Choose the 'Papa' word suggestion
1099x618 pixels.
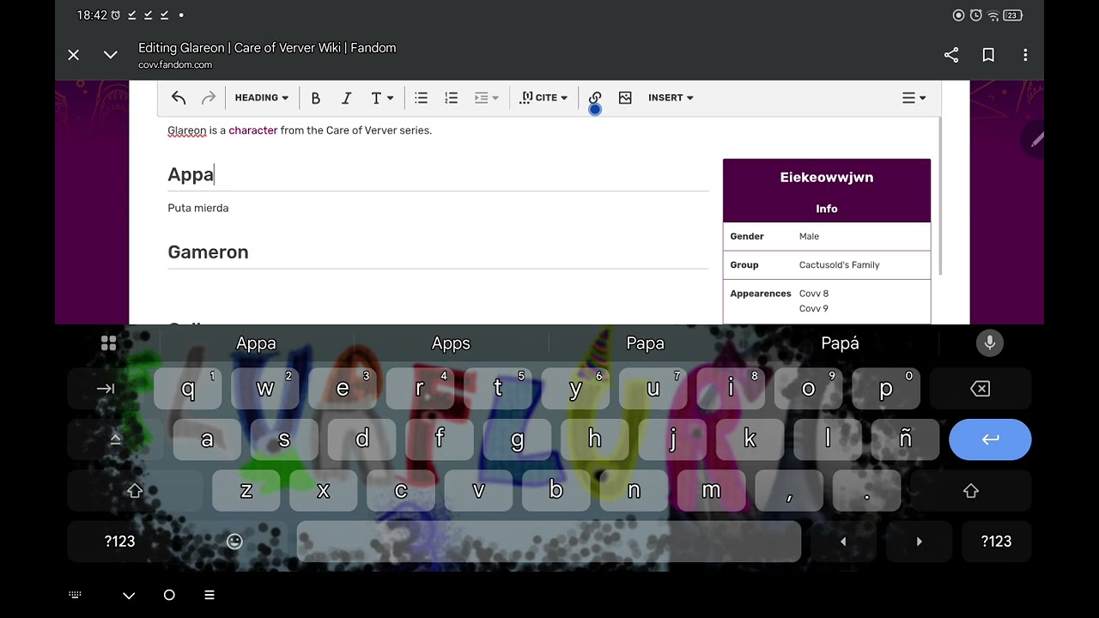coord(646,343)
